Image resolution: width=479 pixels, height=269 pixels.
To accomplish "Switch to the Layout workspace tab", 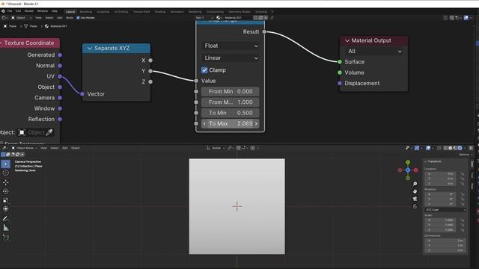I will [70, 12].
